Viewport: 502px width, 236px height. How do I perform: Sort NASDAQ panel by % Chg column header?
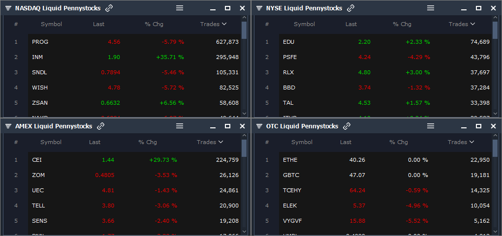point(154,24)
